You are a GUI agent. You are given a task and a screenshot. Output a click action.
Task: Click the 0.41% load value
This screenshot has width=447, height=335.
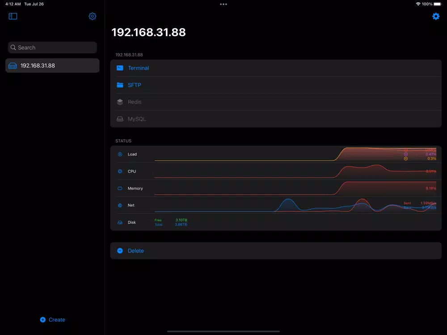(x=431, y=154)
